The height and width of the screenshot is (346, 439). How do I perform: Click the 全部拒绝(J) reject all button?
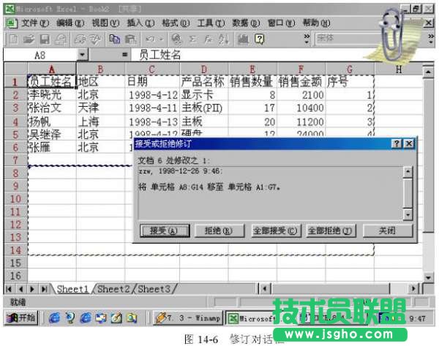[331, 230]
